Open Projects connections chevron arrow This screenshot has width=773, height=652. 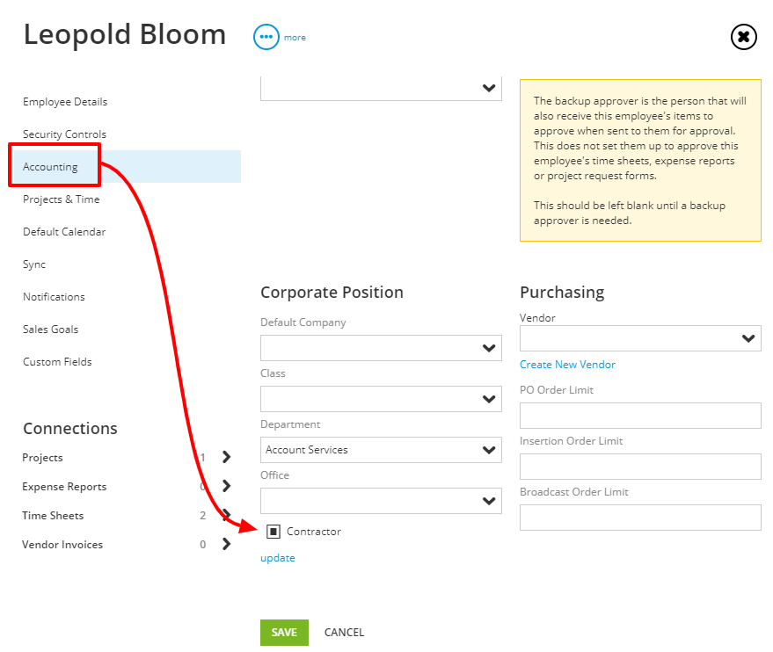pos(226,457)
